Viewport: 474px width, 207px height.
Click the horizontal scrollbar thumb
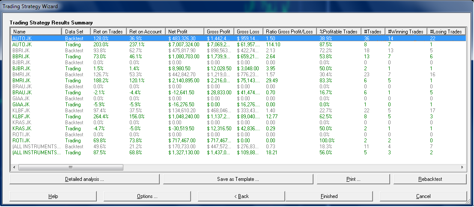point(70,167)
